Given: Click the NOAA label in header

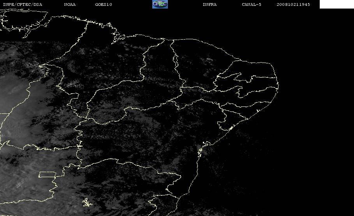Looking at the screenshot, I should coord(70,5).
